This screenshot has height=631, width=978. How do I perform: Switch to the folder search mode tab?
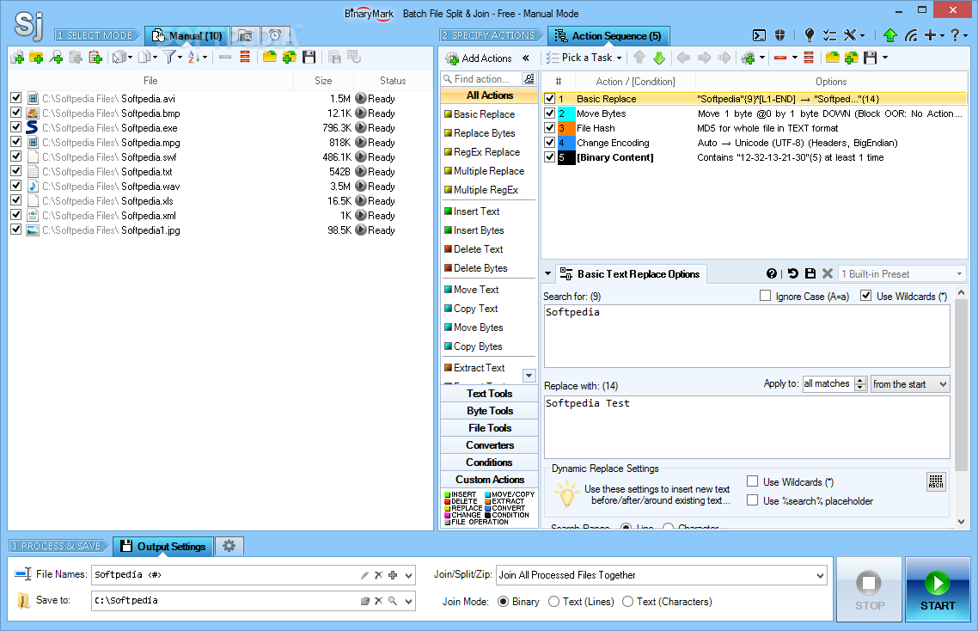coord(246,36)
